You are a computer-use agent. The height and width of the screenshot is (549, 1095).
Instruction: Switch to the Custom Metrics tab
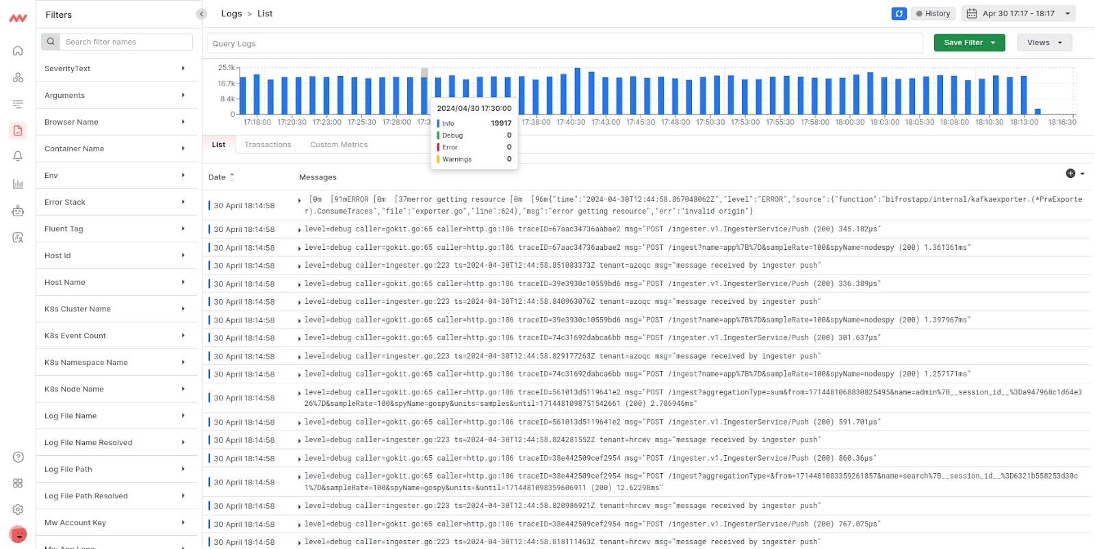(339, 144)
